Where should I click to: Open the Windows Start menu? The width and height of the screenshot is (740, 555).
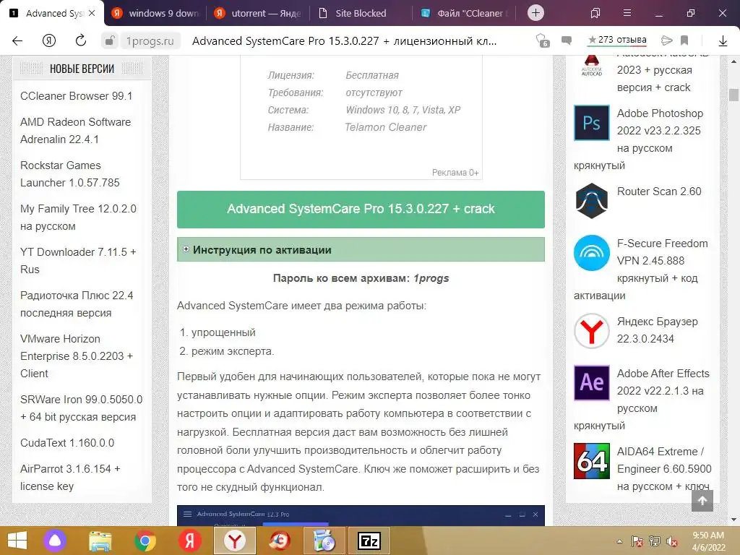click(17, 541)
